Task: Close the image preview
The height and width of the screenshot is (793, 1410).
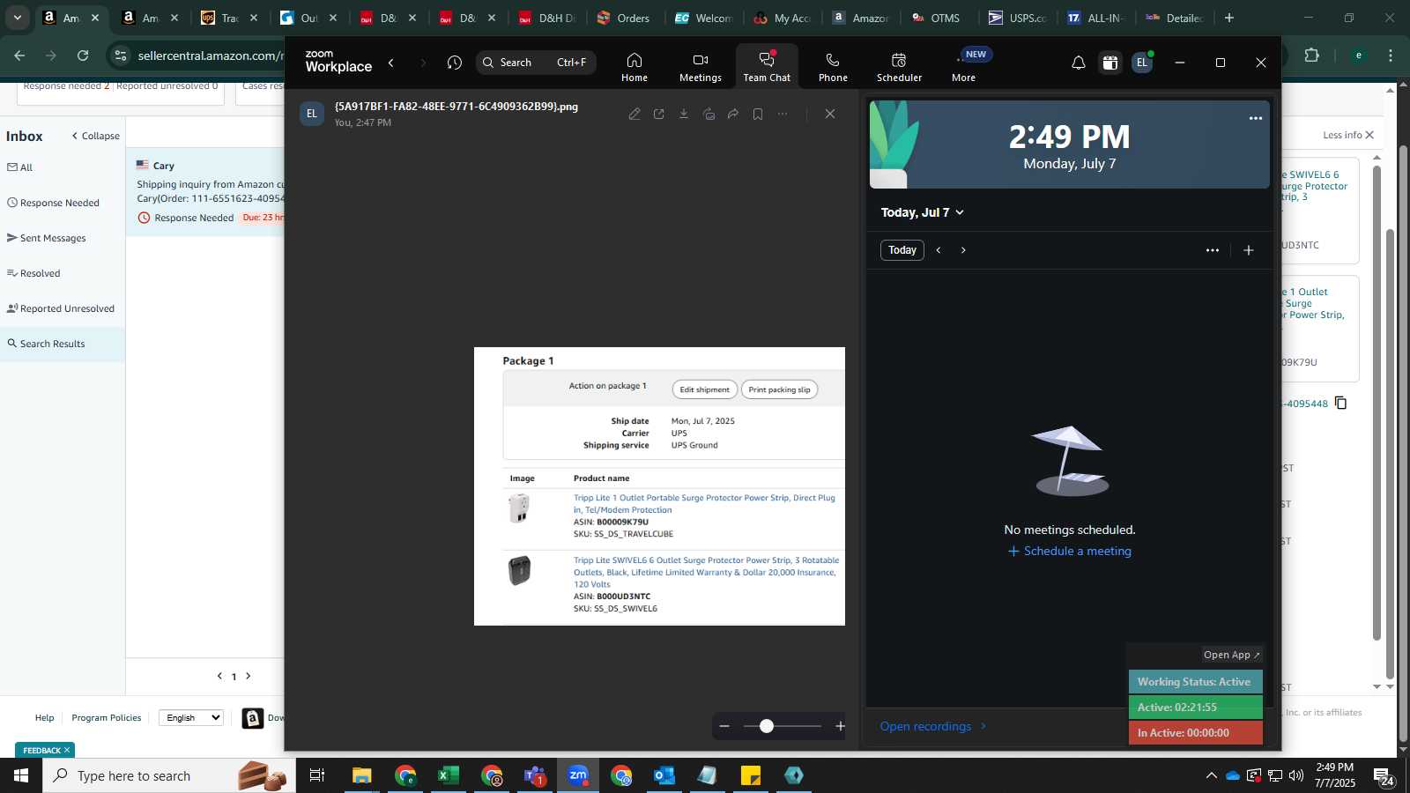Action: pos(830,114)
